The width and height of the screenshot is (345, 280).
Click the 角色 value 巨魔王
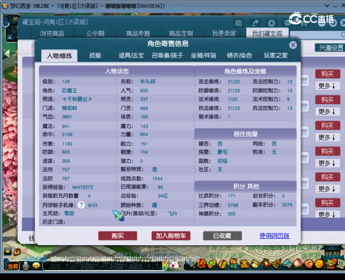(70, 91)
